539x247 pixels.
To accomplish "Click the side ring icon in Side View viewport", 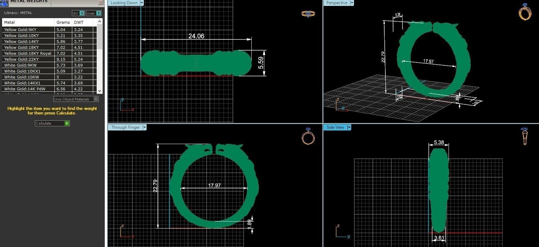I will coord(525,136).
